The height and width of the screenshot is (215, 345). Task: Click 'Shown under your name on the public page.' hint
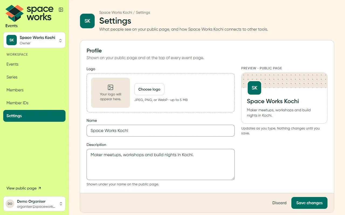123,184
